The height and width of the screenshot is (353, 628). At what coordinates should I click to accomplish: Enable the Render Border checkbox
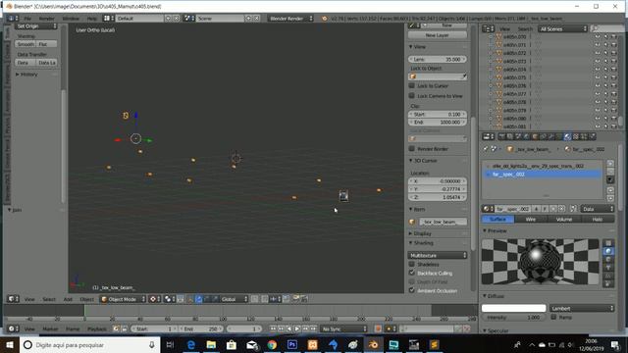412,148
